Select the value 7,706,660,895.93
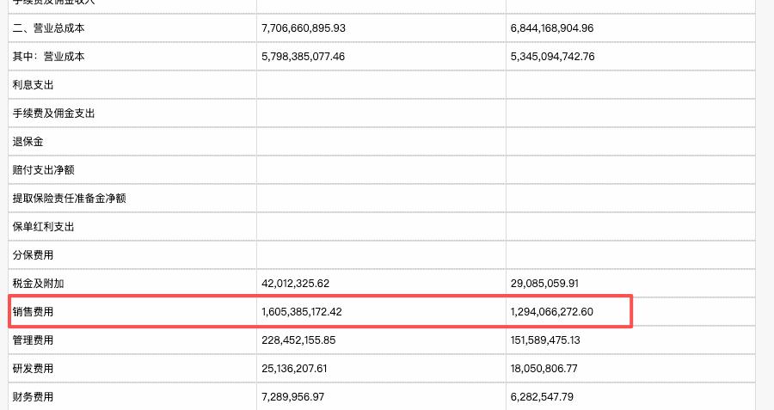 [303, 28]
